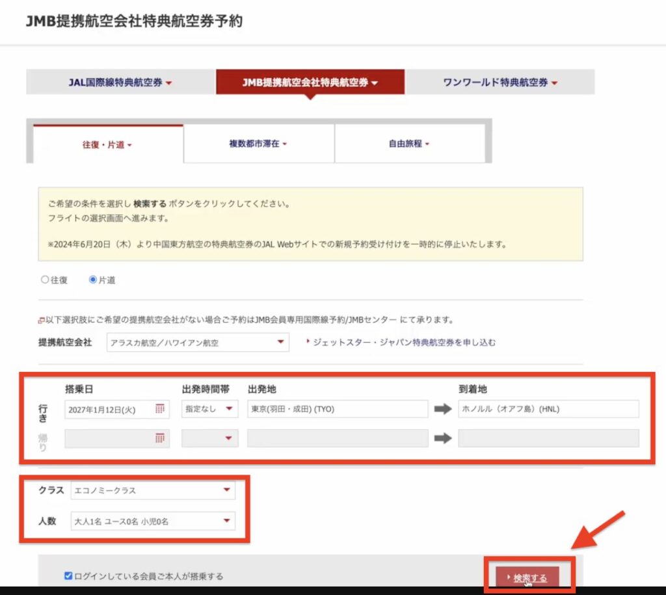Viewport: 666px width, 595px height.
Task: Click the 到着地 ホノルル (HNL) field
Action: [548, 409]
